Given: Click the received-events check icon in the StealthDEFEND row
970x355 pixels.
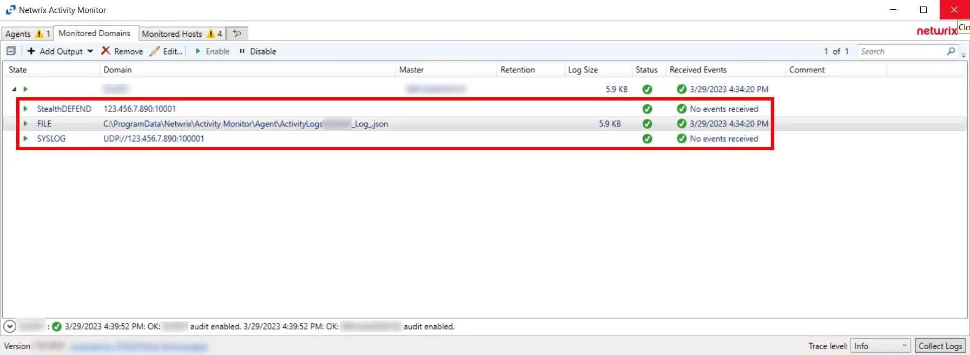Looking at the screenshot, I should coord(682,109).
